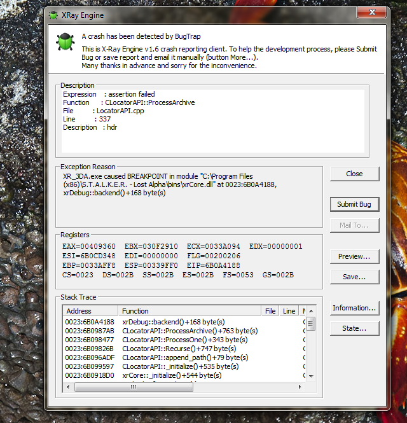The image size is (407, 423).
Task: Close the XRay Engine dialog with X
Action: (372, 12)
